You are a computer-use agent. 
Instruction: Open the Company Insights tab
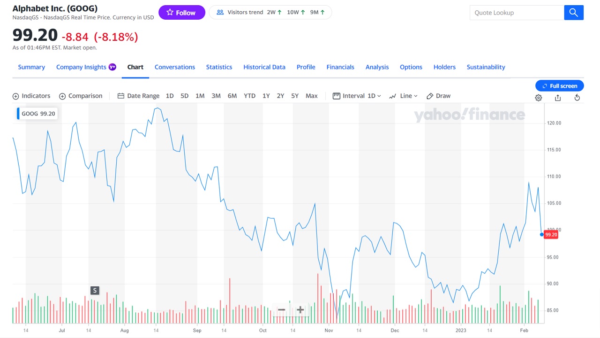coord(81,67)
